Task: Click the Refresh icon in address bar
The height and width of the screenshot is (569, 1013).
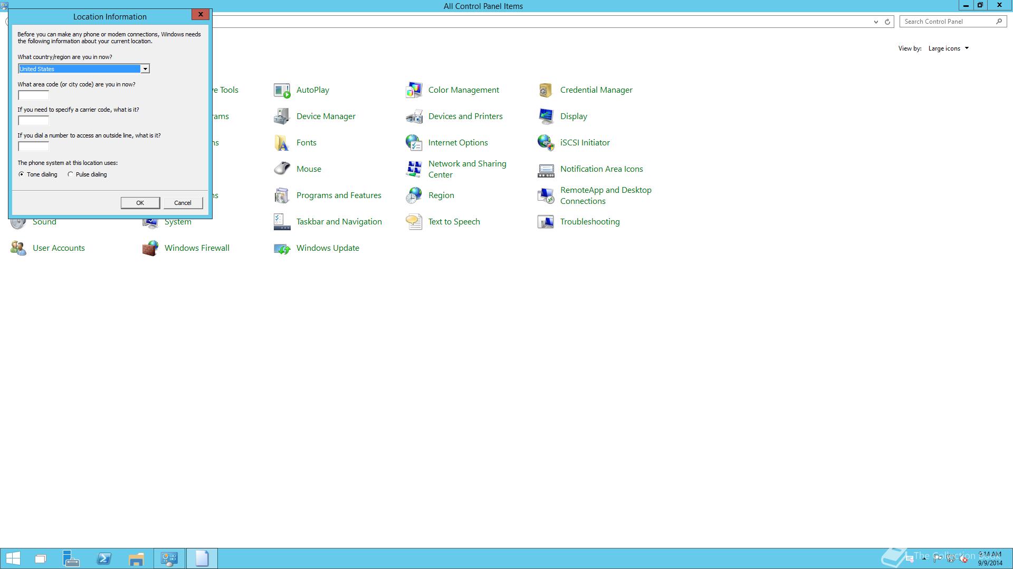Action: tap(887, 22)
